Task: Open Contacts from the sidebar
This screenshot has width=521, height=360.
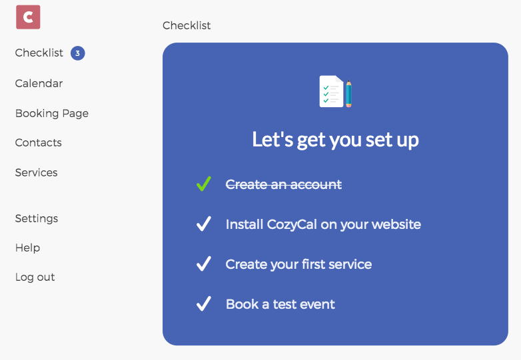Action: [38, 142]
